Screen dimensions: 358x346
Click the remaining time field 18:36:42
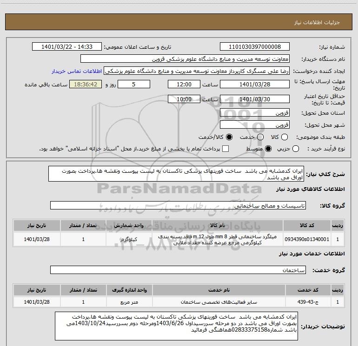point(86,84)
